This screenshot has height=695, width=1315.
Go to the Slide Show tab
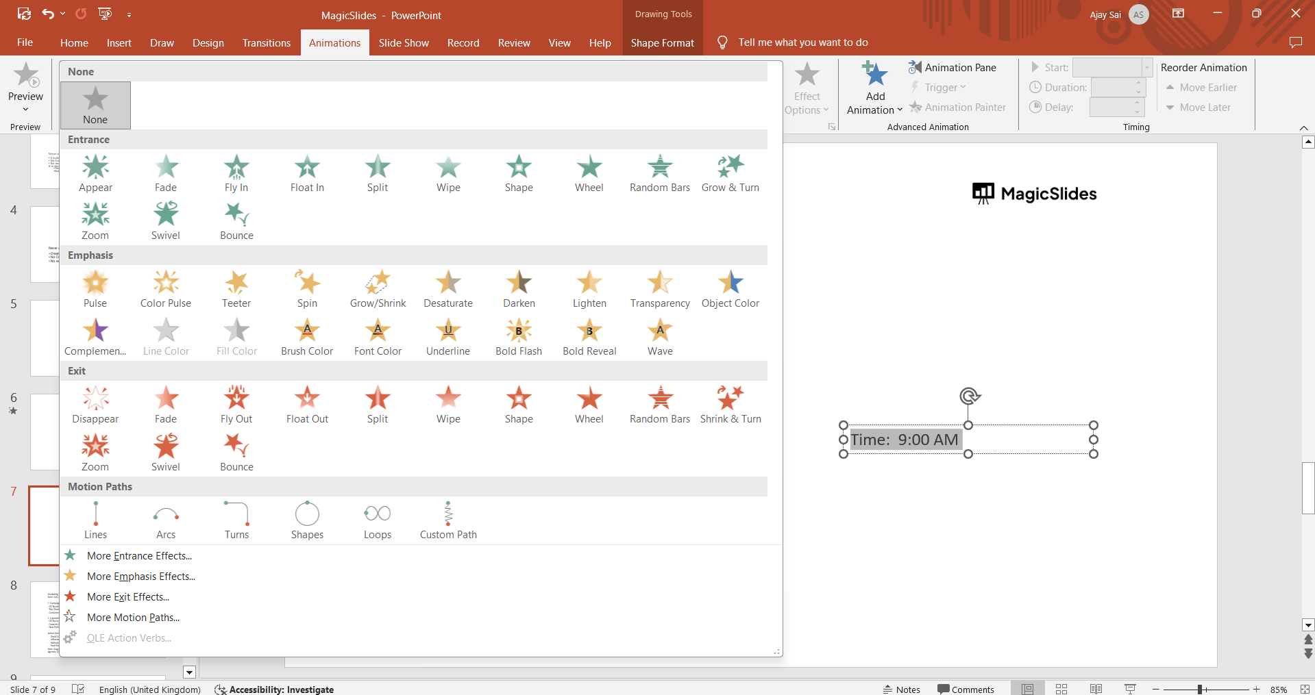point(404,42)
